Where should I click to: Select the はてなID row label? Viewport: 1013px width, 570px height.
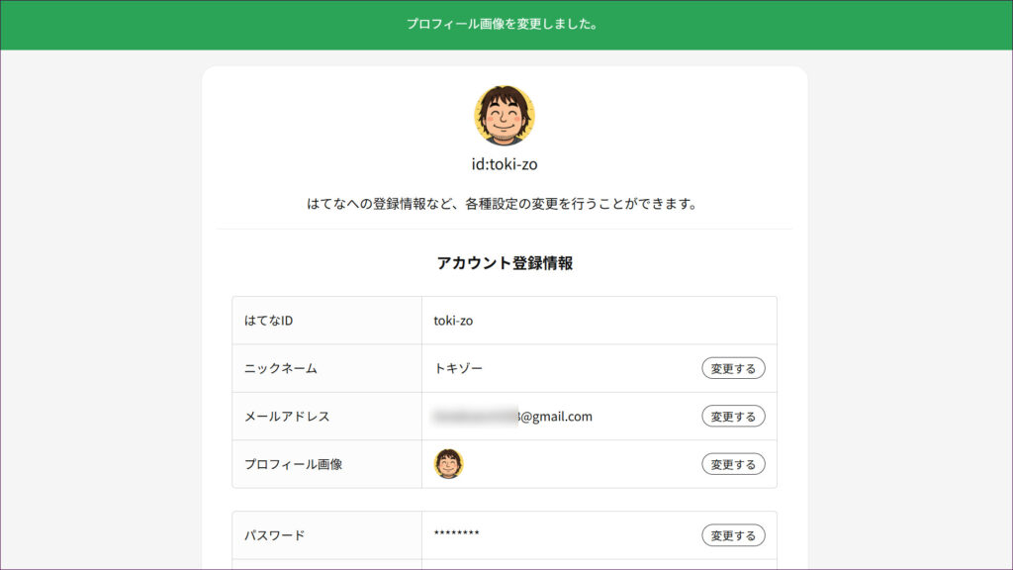click(269, 321)
